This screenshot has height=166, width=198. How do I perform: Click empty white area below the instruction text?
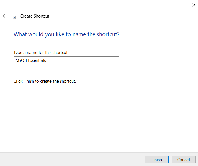tap(99, 119)
